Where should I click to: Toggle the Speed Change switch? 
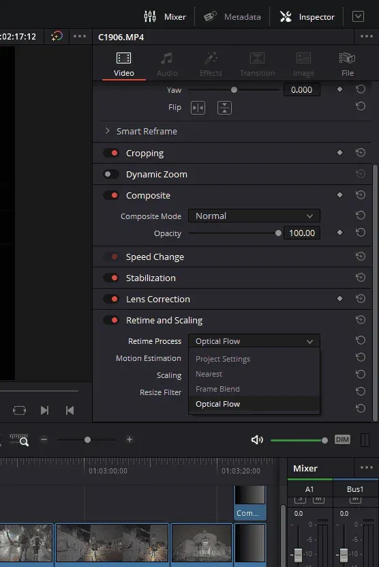point(111,257)
